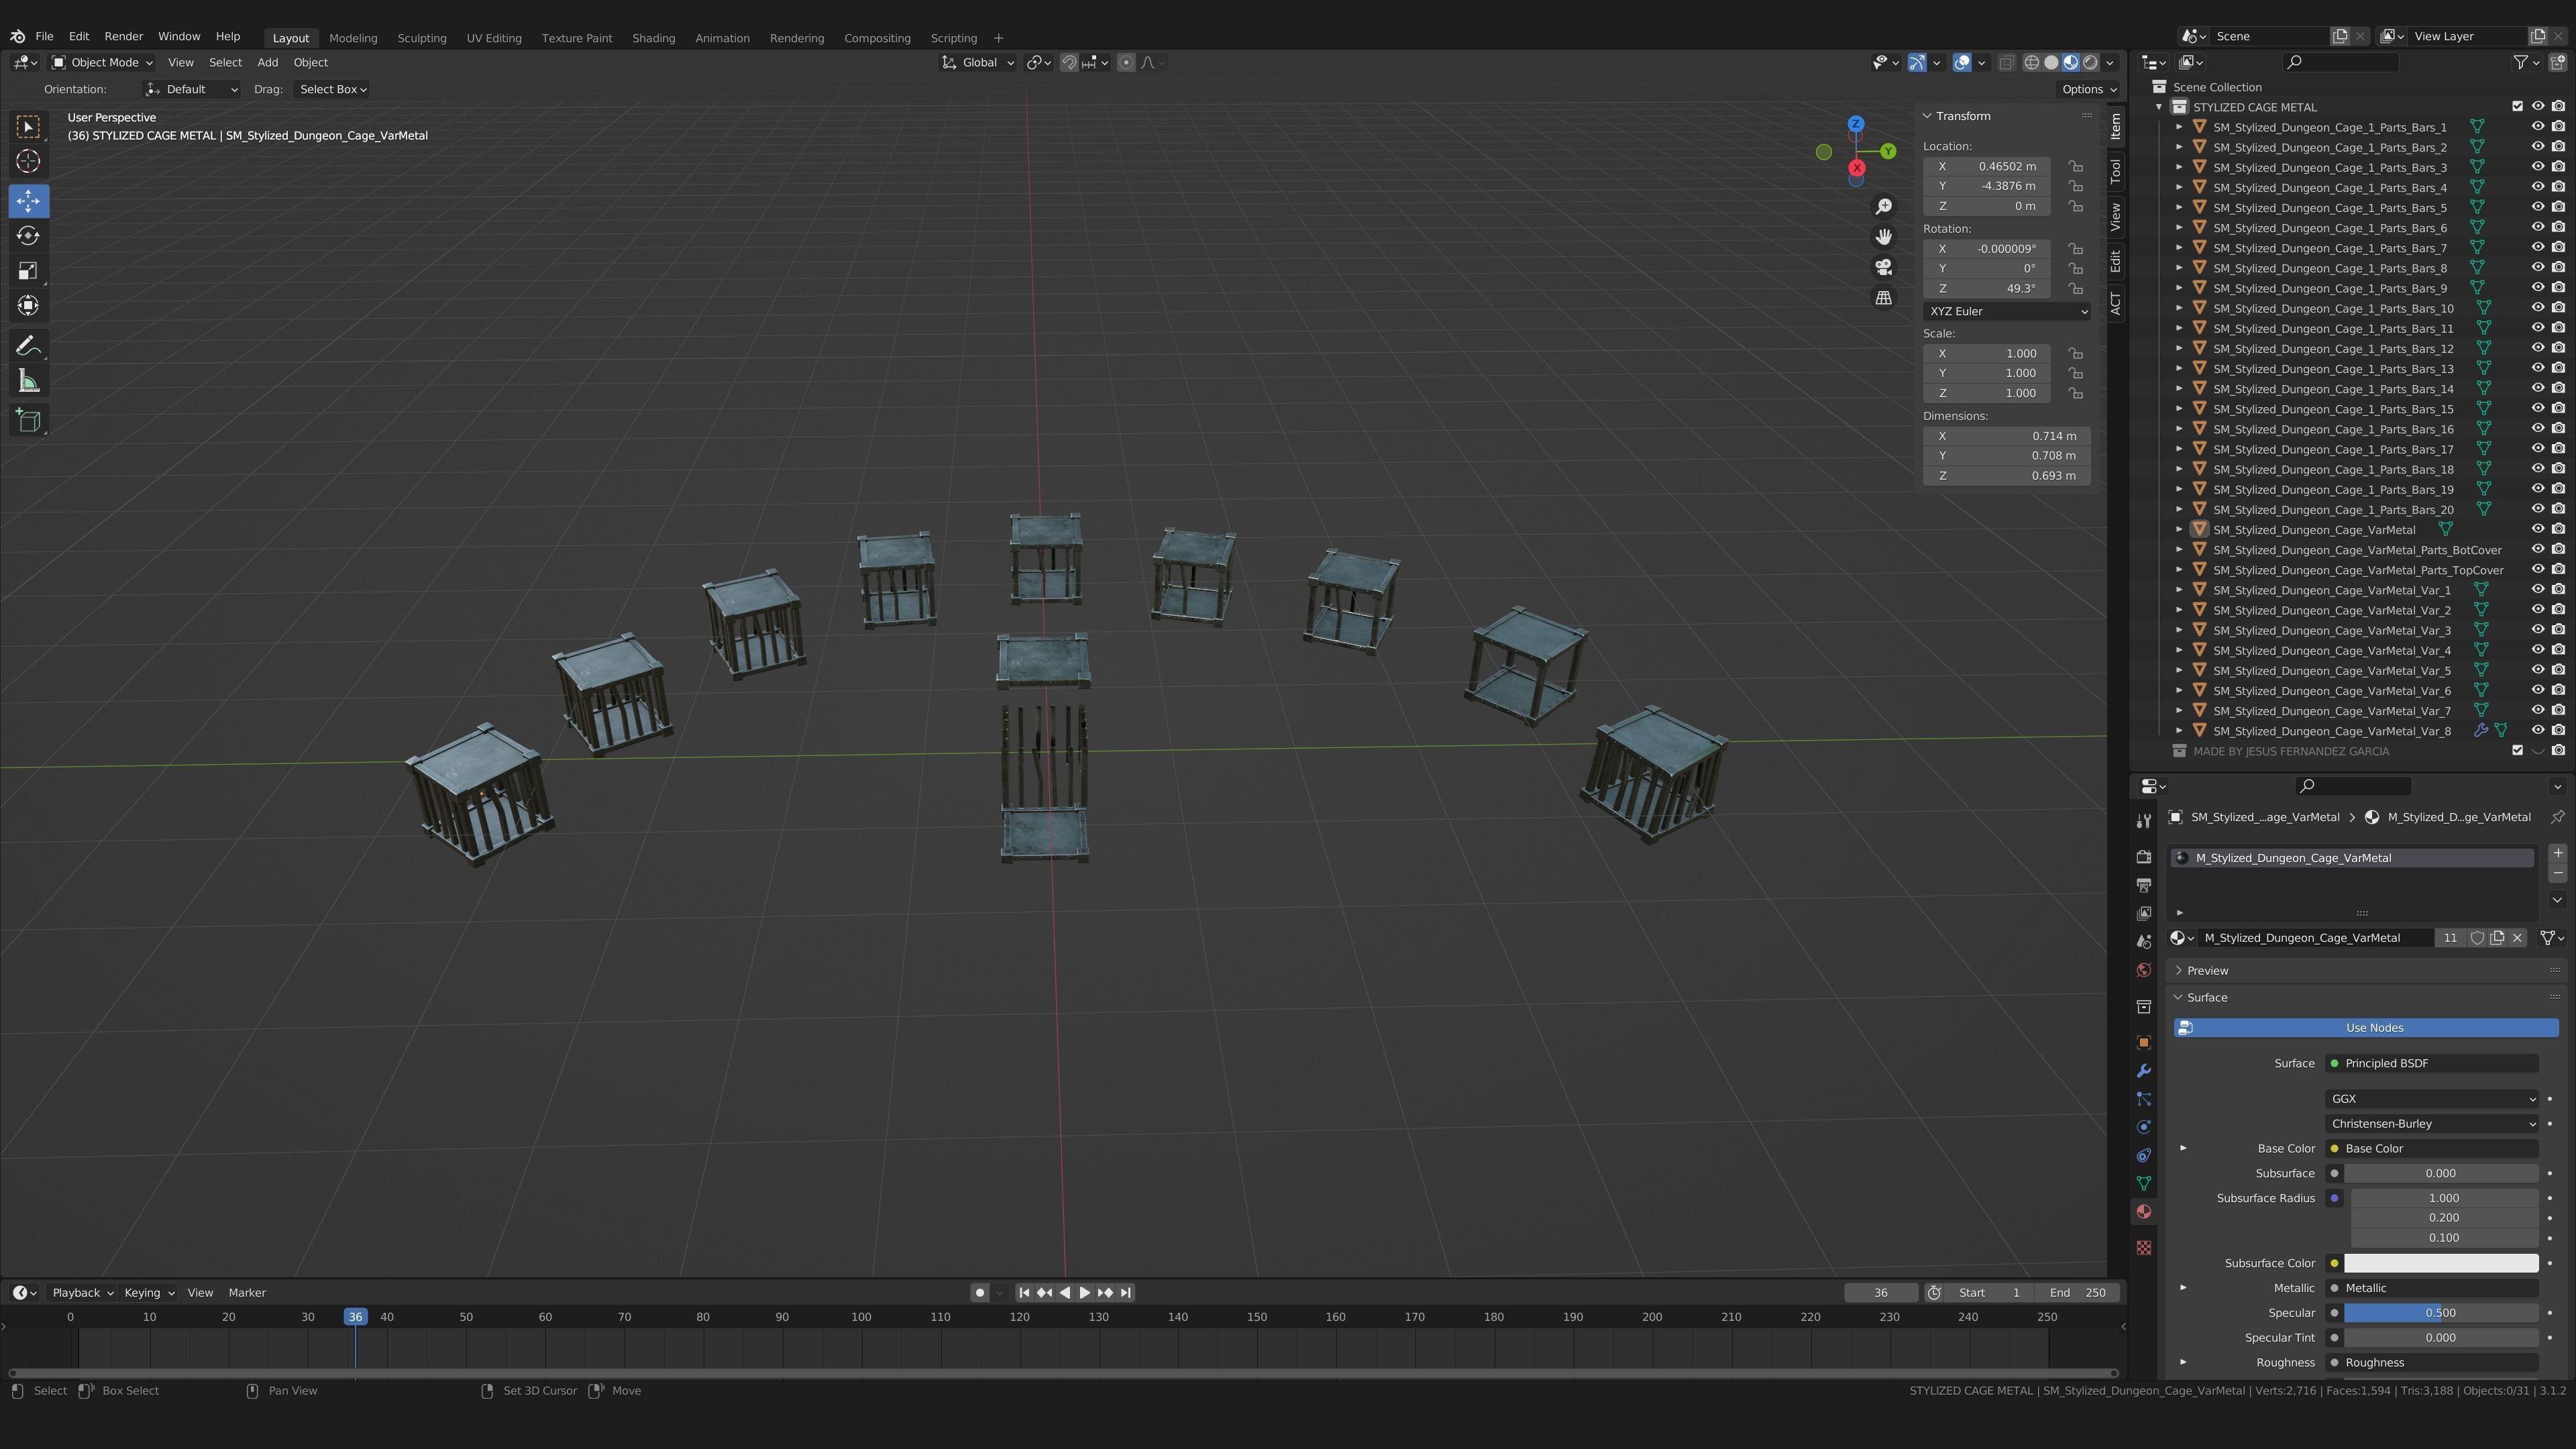
Task: Click the Add Cube tool icon
Action: coord(28,420)
